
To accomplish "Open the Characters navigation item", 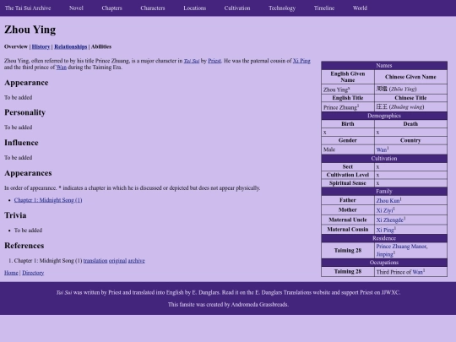I will [153, 8].
